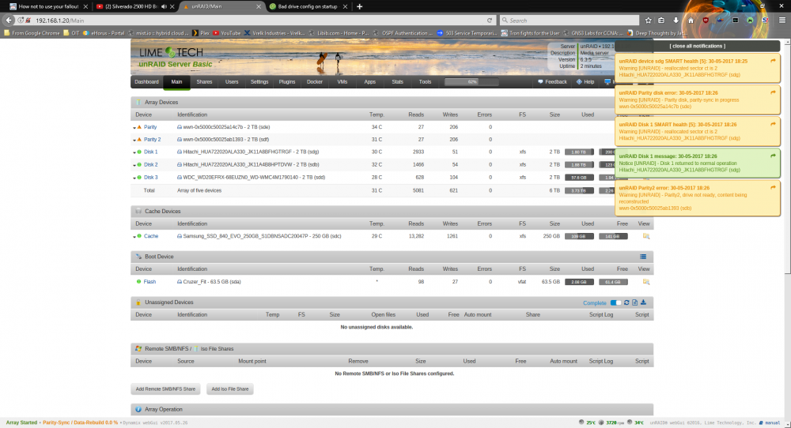The width and height of the screenshot is (791, 428).
Task: Open the Unassigned Devices log document icon
Action: pyautogui.click(x=635, y=302)
